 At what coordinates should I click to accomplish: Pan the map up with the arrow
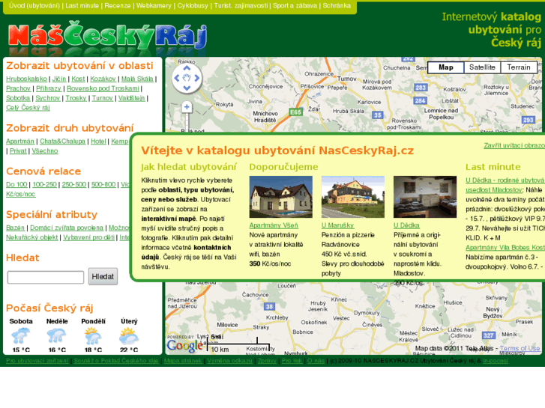pos(187,68)
